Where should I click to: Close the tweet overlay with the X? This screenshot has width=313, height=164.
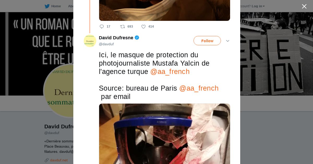304,6
